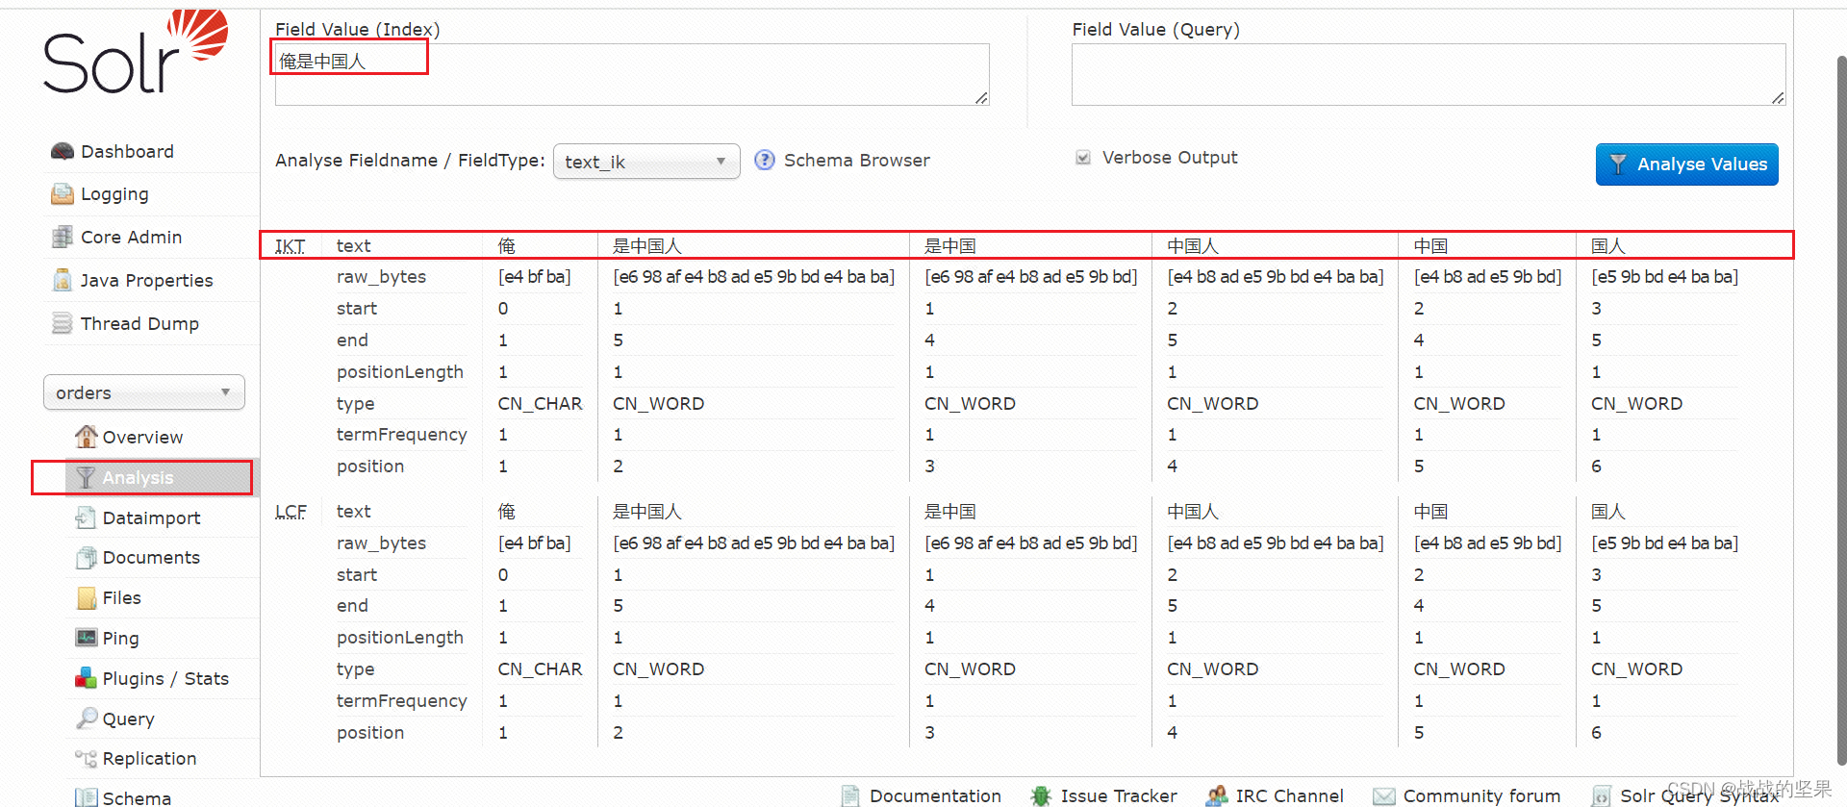Click the Documents icon
Image resolution: width=1847 pixels, height=807 pixels.
pos(86,558)
